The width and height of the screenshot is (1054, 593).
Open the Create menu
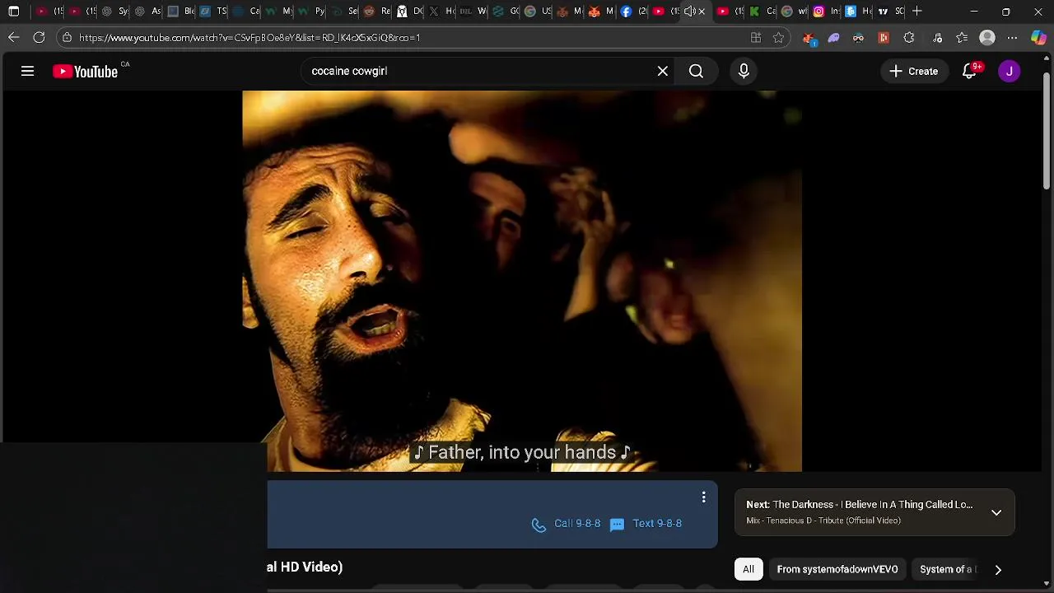(914, 71)
